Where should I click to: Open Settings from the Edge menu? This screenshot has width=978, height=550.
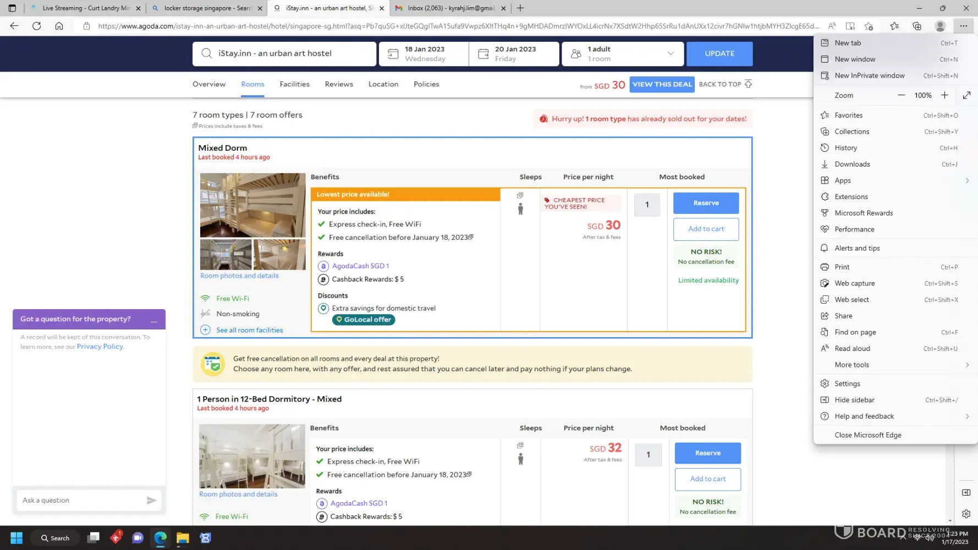click(895, 383)
